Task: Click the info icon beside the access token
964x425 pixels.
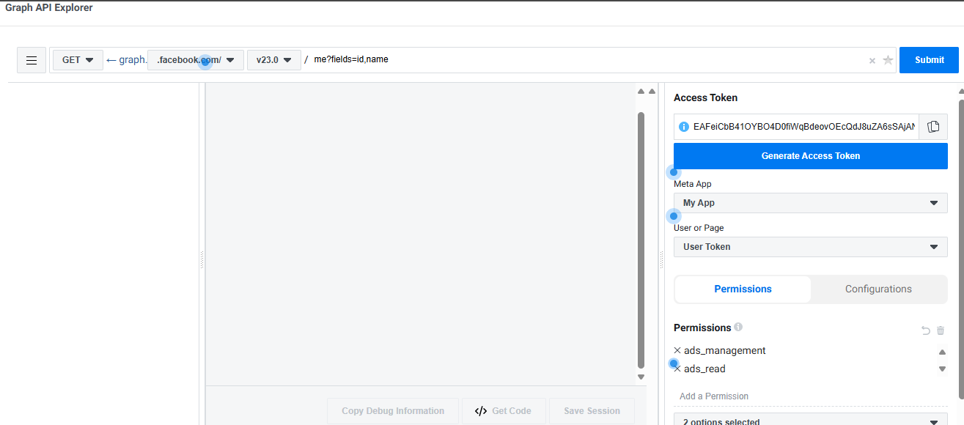Action: click(x=684, y=127)
